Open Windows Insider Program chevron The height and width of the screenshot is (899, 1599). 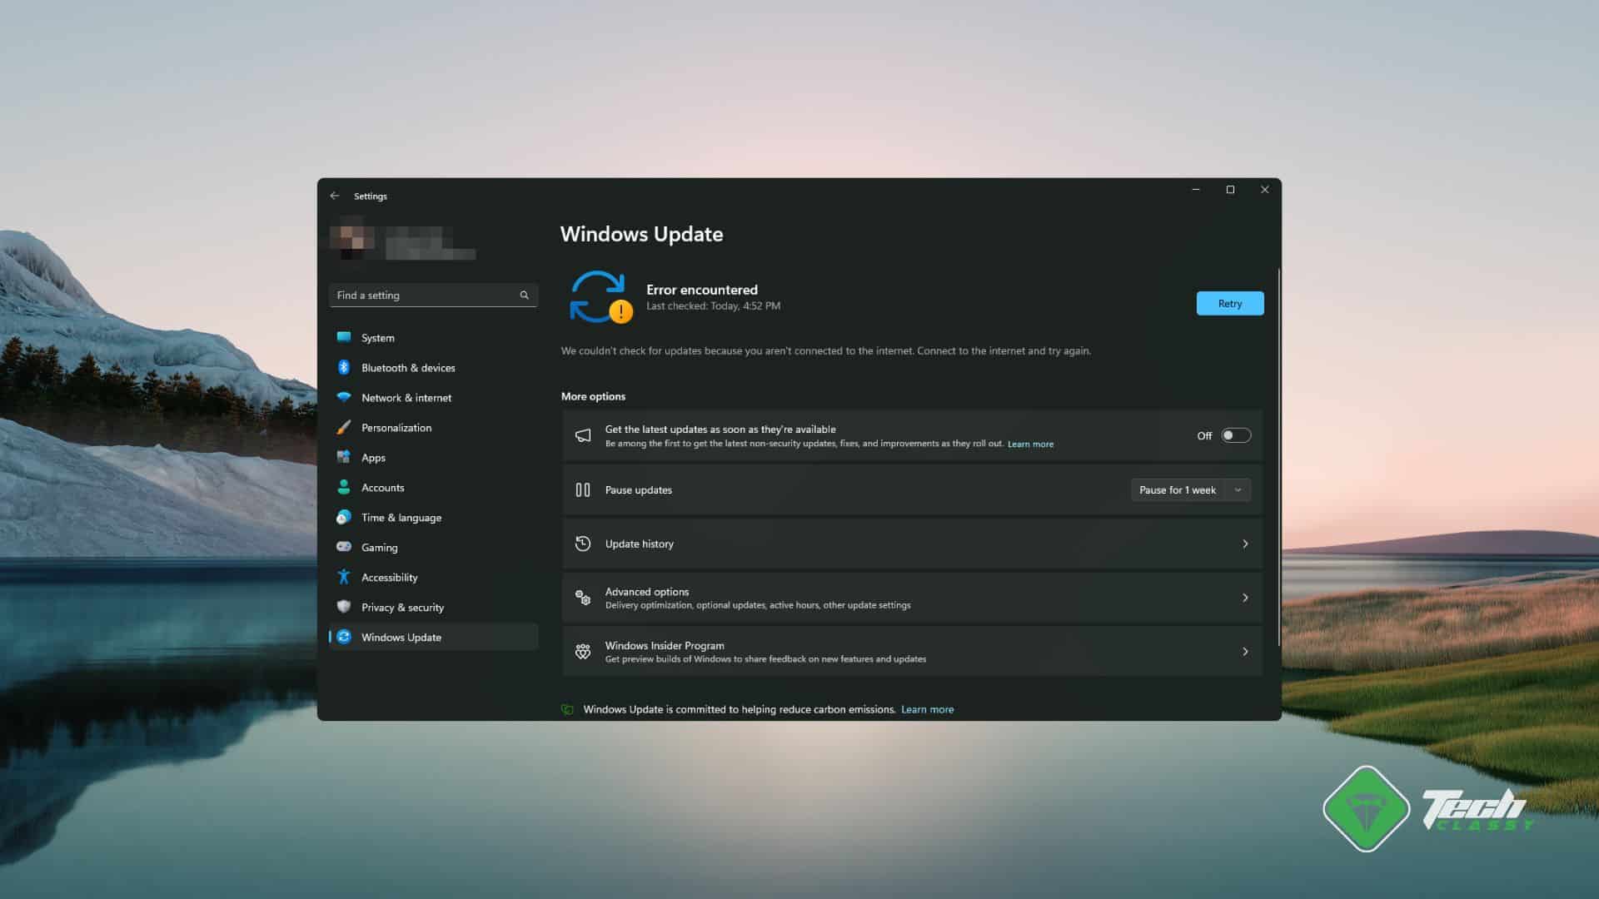[1244, 652]
